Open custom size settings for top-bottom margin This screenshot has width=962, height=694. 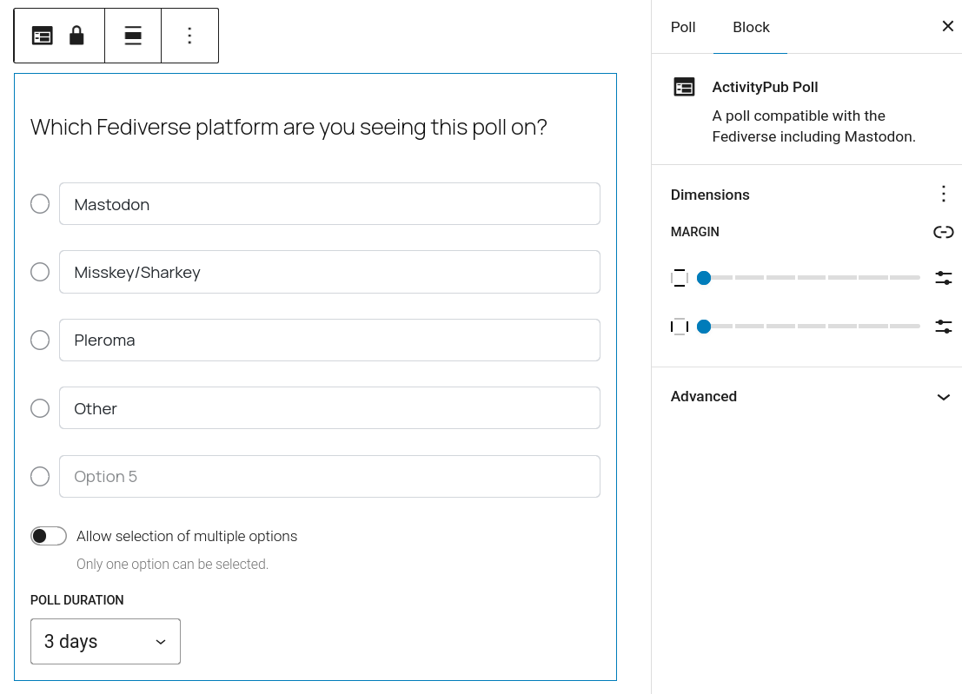click(x=943, y=278)
